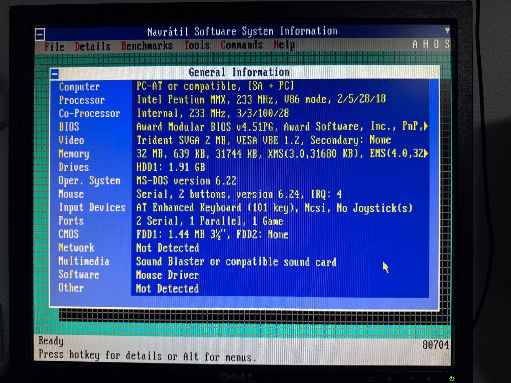Click the Other 'Not Detected' value
511x383 pixels.
(167, 289)
